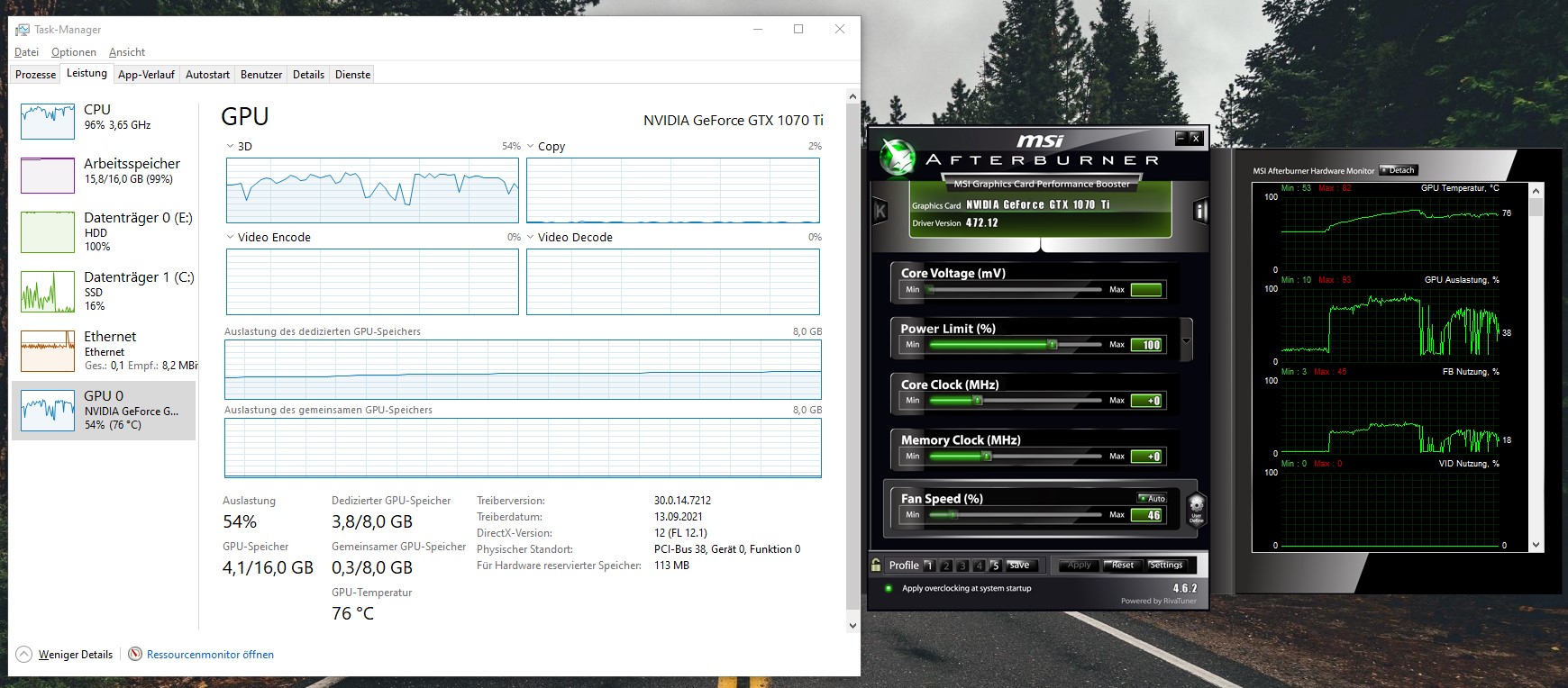Open the Ansicht menu
This screenshot has height=688, width=1568.
127,52
